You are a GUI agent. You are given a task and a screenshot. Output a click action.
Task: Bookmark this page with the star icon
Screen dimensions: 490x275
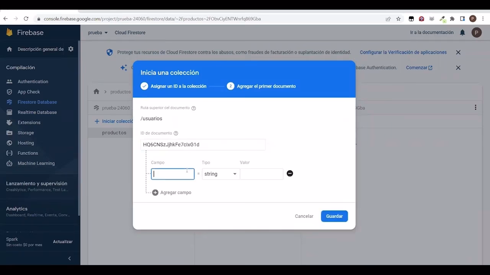pos(399,19)
